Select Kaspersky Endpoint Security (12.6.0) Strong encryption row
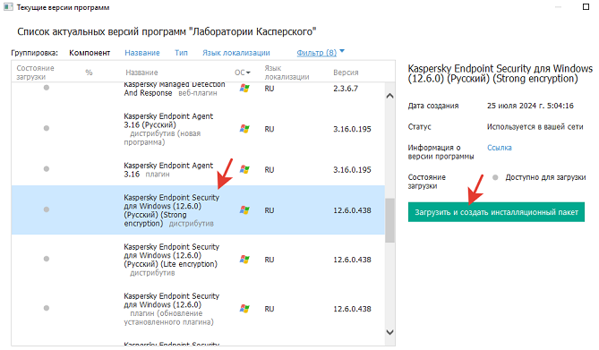 point(198,210)
